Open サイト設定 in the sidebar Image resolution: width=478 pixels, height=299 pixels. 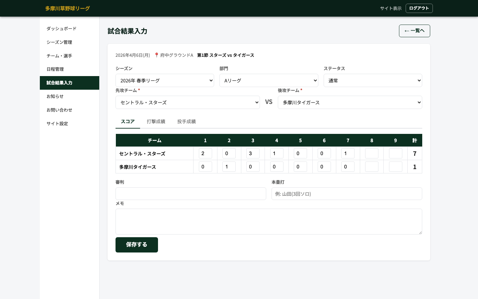pyautogui.click(x=69, y=124)
